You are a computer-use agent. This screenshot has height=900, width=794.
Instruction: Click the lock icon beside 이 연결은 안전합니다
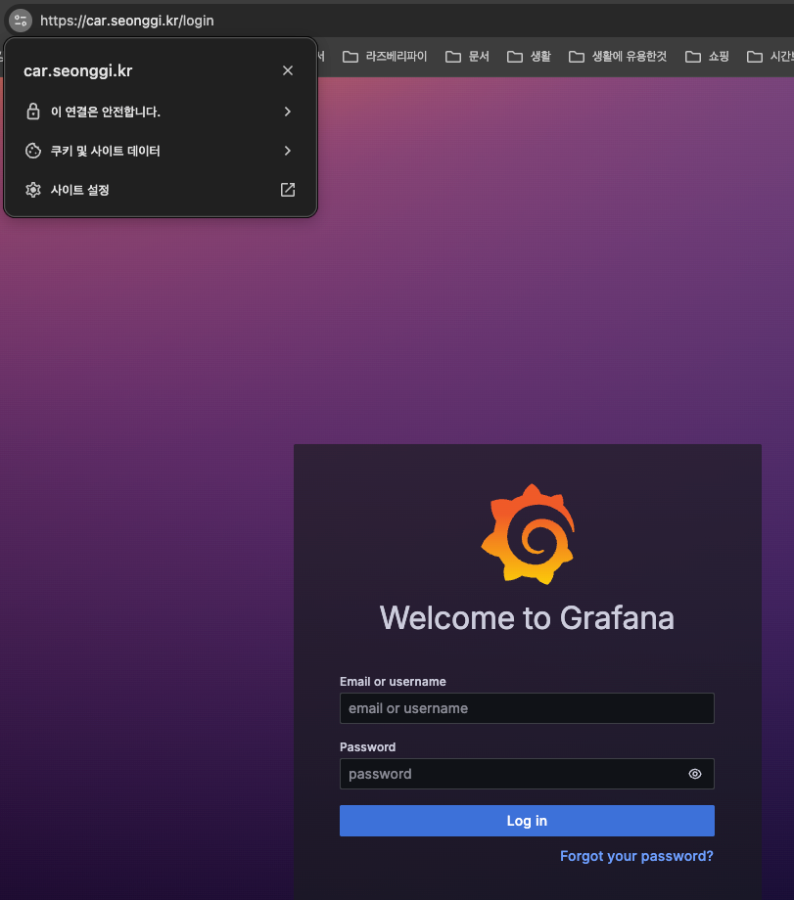click(x=33, y=112)
